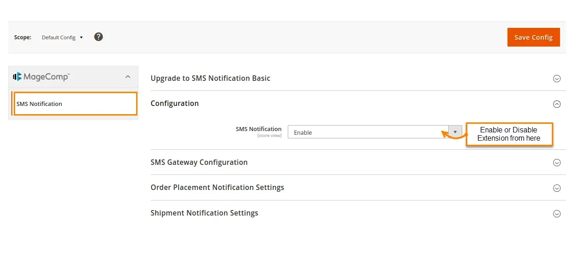Click the Order Placement Notification Settings title
Image resolution: width=571 pixels, height=274 pixels.
[217, 188]
